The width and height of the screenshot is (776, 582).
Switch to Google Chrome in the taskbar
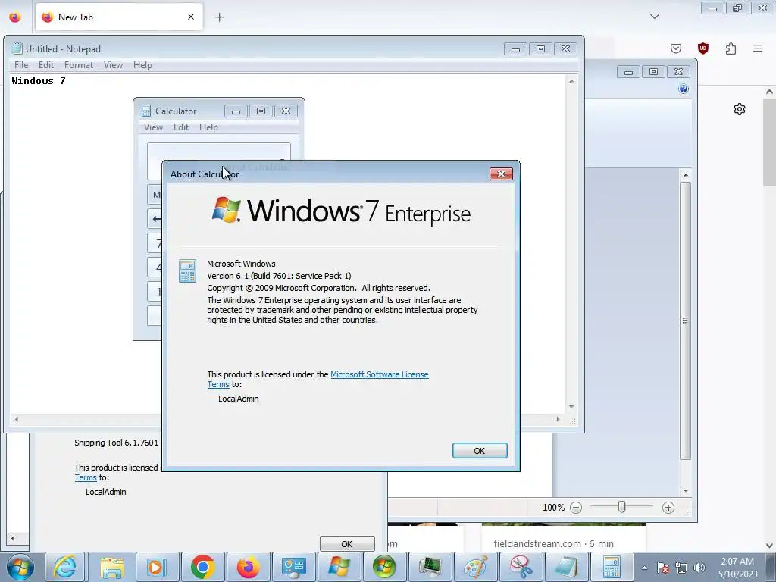click(x=202, y=567)
